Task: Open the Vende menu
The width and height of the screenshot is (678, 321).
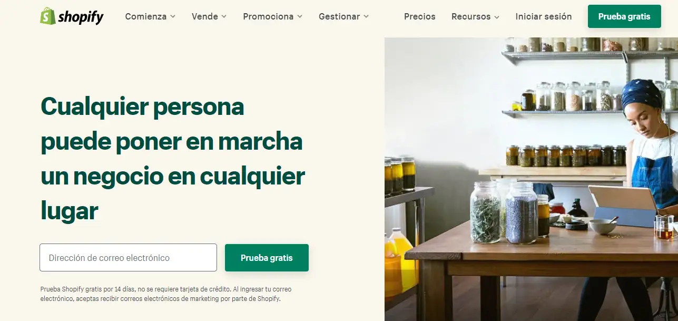Action: (x=209, y=16)
